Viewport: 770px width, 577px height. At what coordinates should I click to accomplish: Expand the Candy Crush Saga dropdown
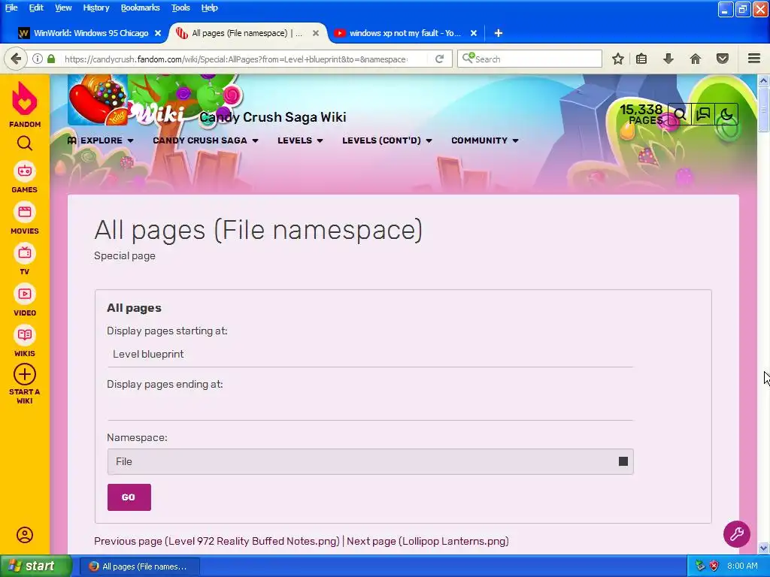[205, 140]
